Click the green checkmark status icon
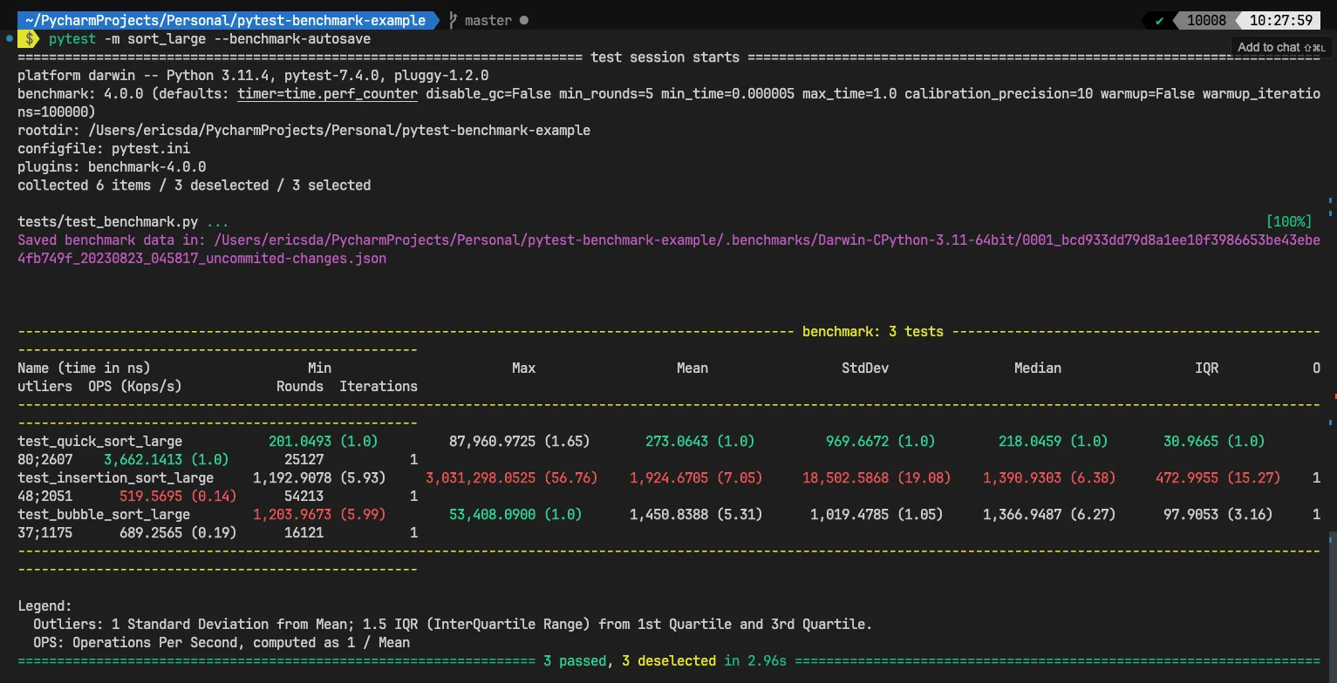Image resolution: width=1337 pixels, height=683 pixels. [1159, 21]
